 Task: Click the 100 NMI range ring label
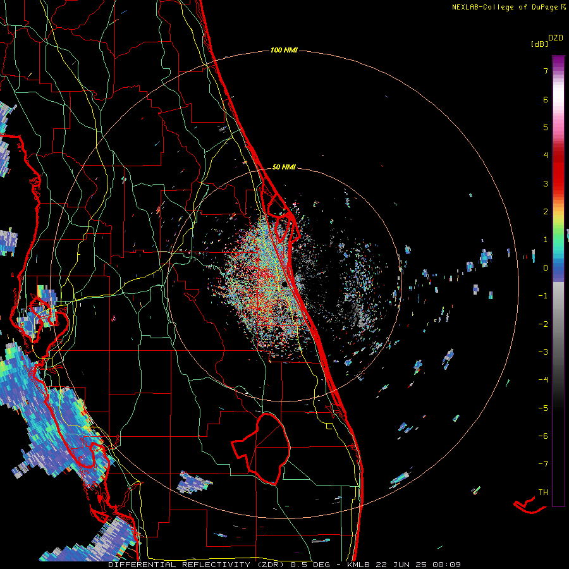(x=284, y=50)
